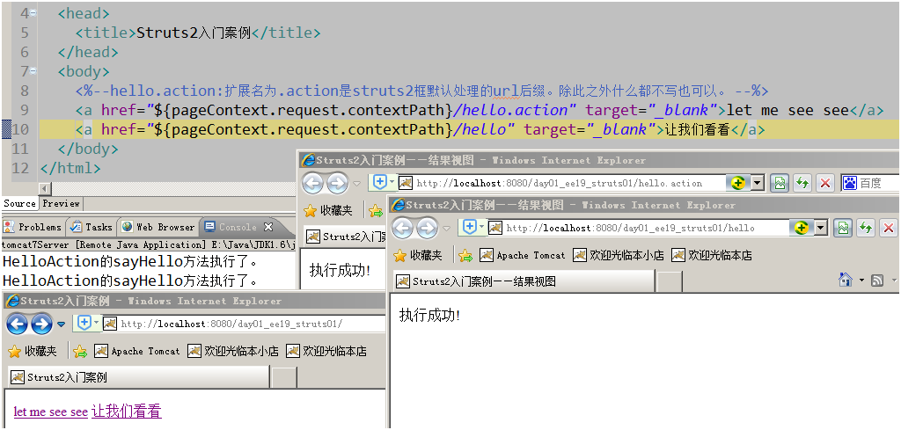Viewport: 901px width, 430px height.
Task: Open 欢迎光临本小店 favorite in struts01/hello window
Action: (x=619, y=255)
